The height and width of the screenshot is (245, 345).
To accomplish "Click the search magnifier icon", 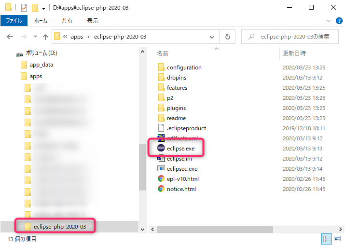I will point(251,37).
